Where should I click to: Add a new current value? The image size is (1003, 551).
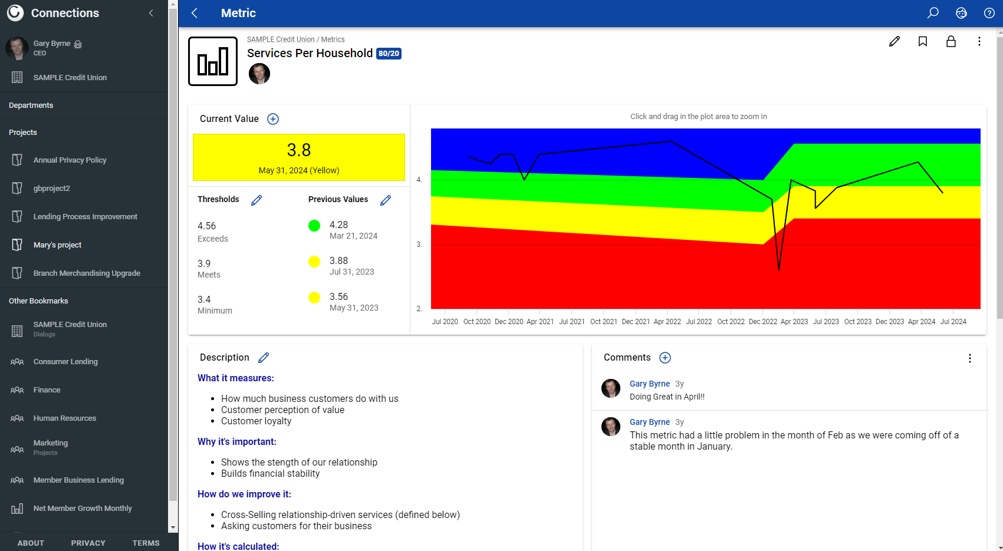coord(273,119)
